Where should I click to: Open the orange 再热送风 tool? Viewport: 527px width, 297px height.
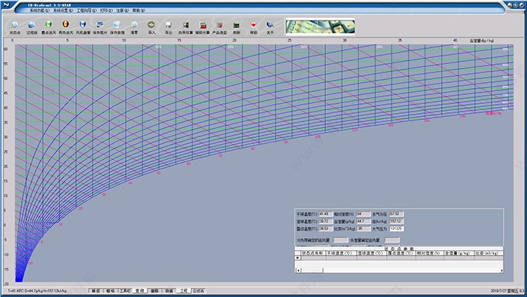65,27
